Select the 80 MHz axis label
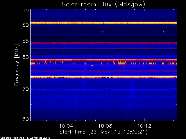The width and height of the screenshot is (186, 139). [26, 119]
